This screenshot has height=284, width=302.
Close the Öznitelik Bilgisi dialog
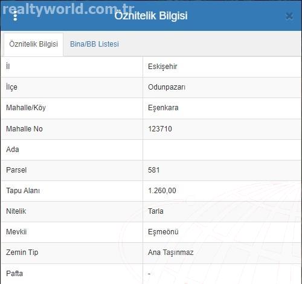pos(289,16)
